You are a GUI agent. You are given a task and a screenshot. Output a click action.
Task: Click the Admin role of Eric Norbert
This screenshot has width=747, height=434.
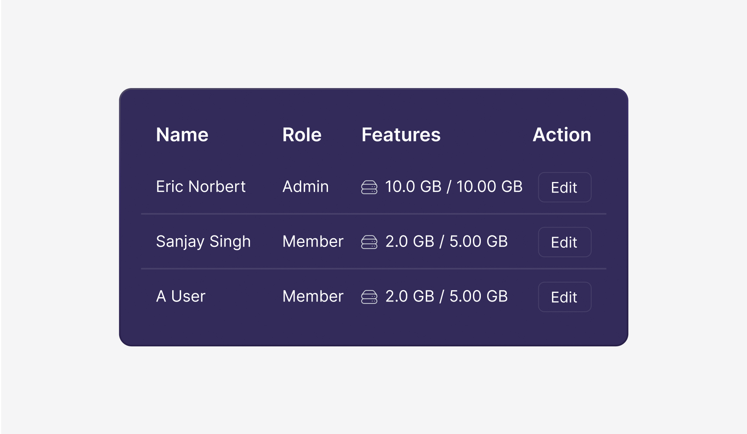pos(305,187)
